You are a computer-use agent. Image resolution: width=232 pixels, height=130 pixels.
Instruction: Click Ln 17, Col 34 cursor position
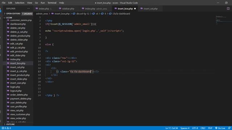pyautogui.click(x=171, y=128)
